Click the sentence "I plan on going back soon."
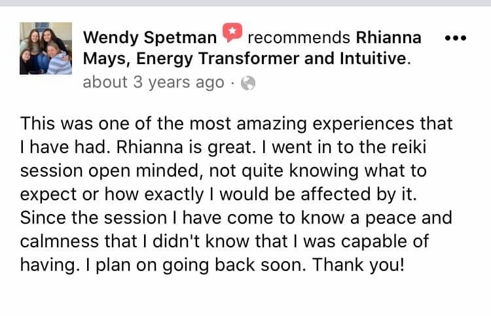This screenshot has width=491, height=316. (196, 265)
